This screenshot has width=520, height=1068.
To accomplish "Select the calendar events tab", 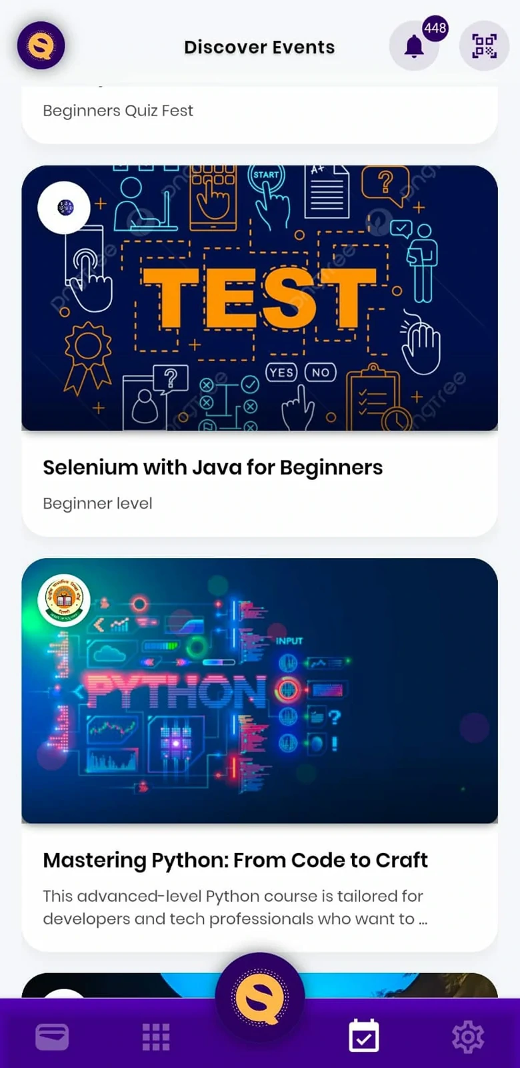I will coord(364,1036).
